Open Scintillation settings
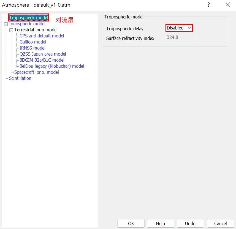 pyautogui.click(x=20, y=78)
